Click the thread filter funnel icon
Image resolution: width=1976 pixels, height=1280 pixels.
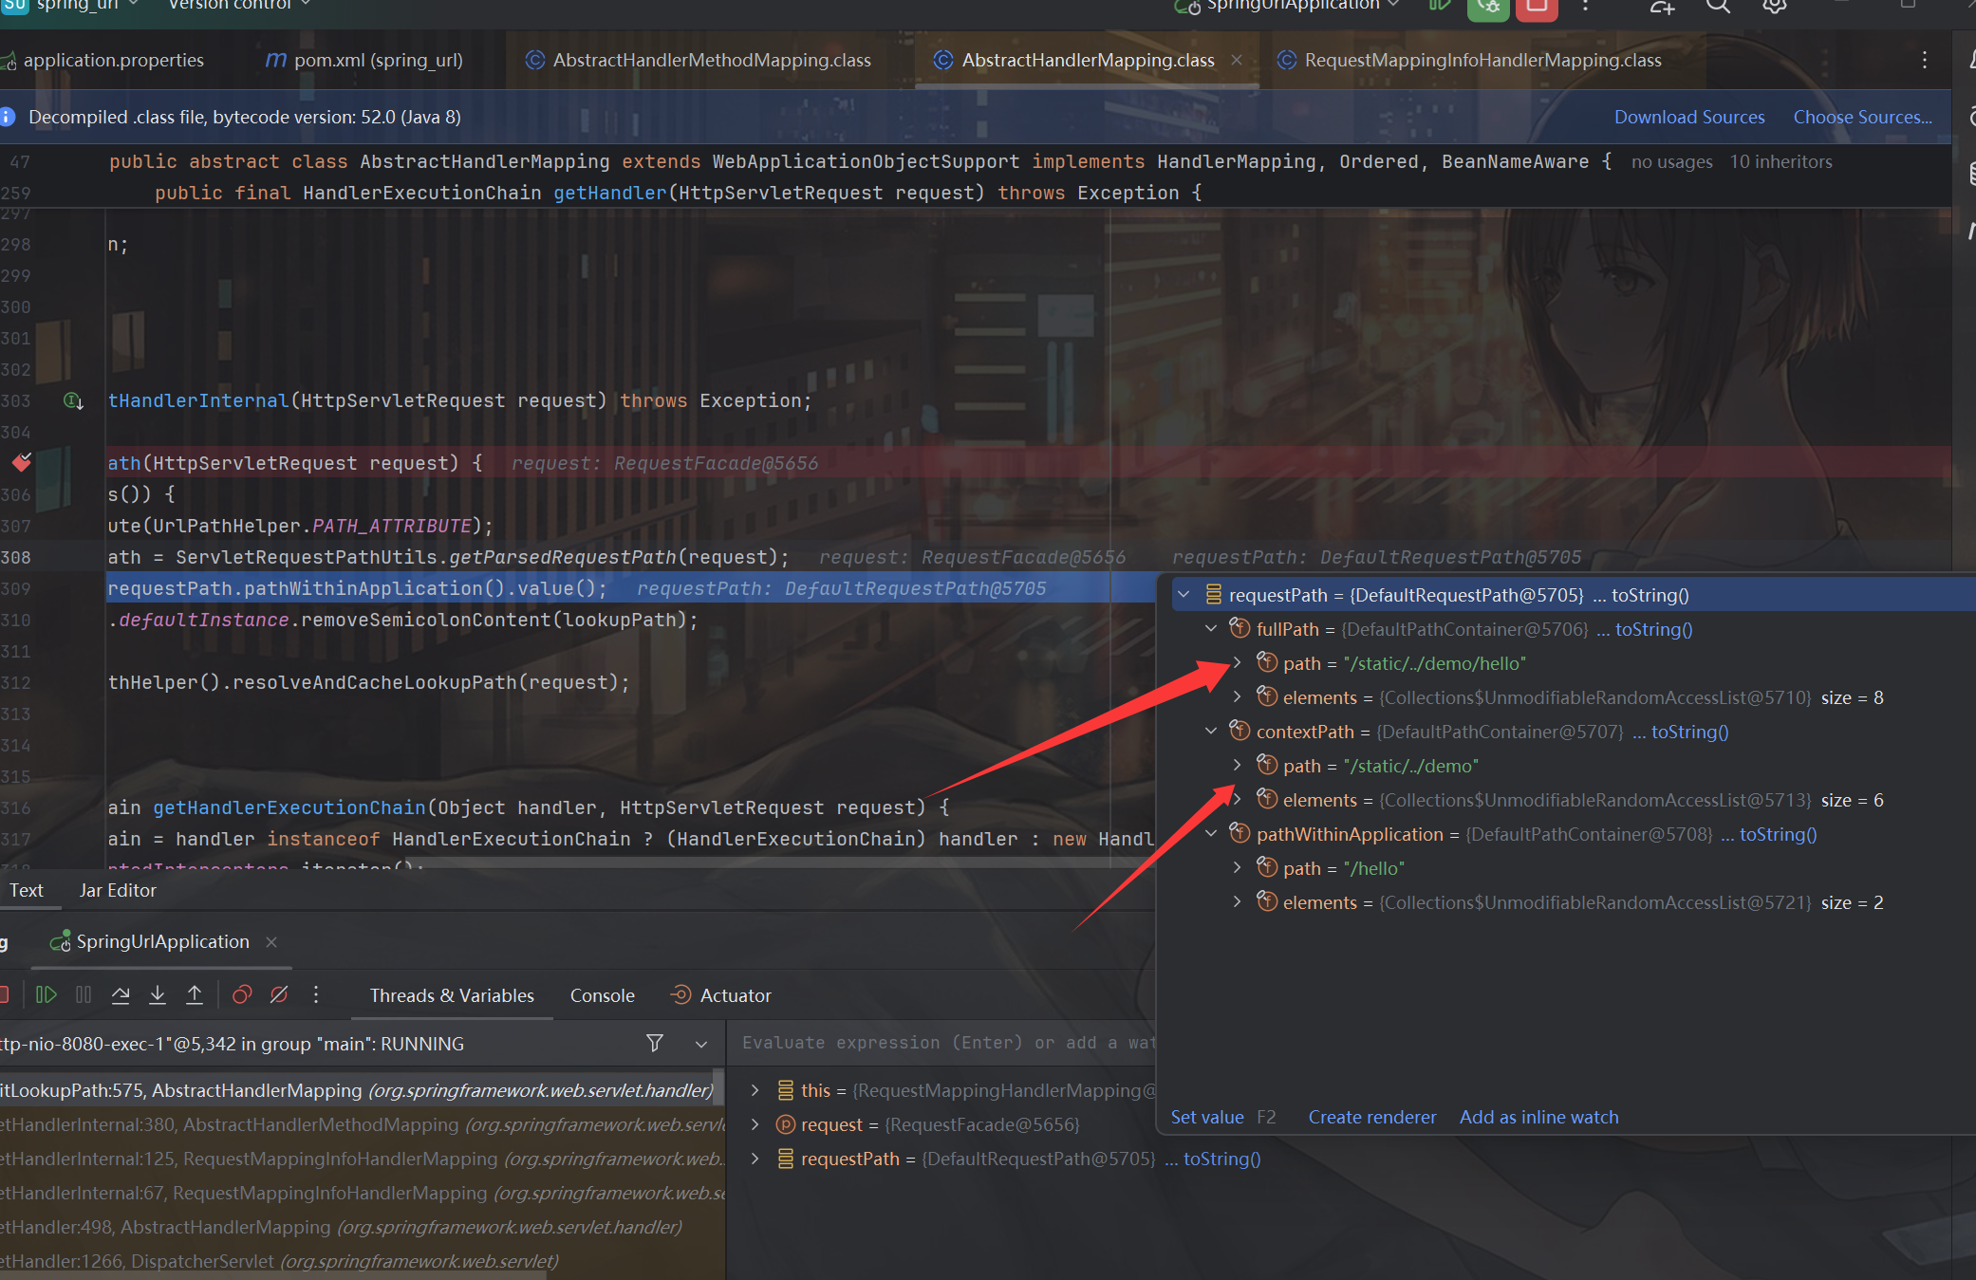(655, 1043)
